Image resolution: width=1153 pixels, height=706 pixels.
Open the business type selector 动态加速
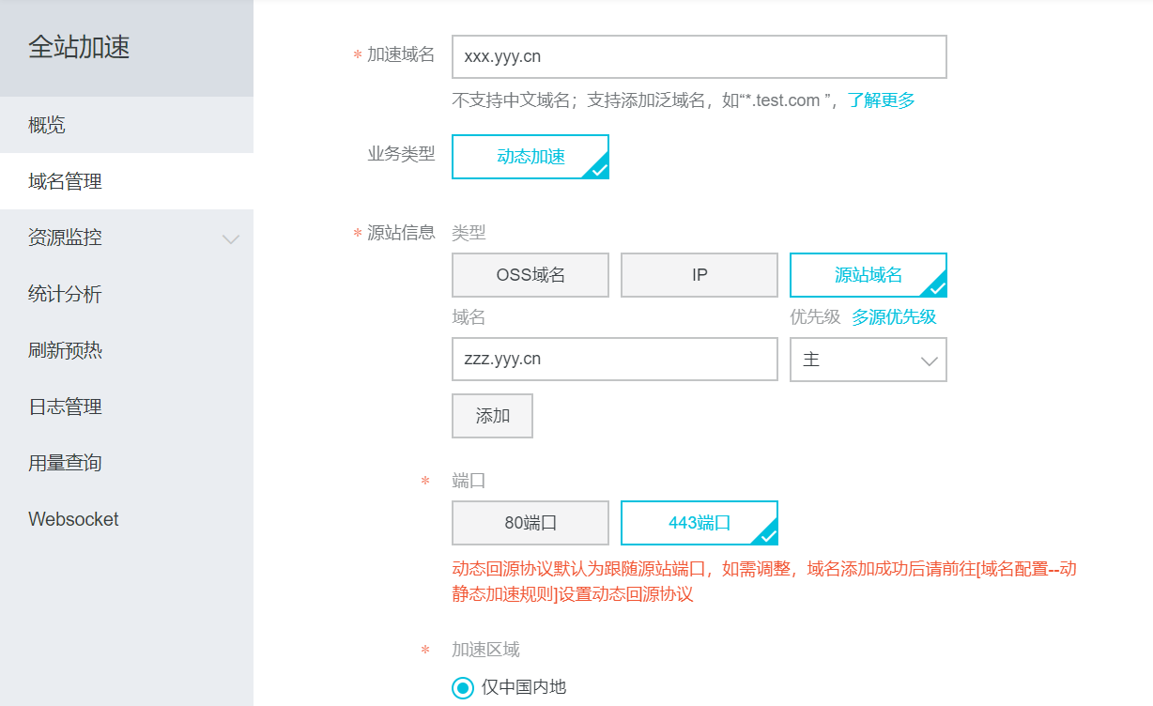pos(530,158)
